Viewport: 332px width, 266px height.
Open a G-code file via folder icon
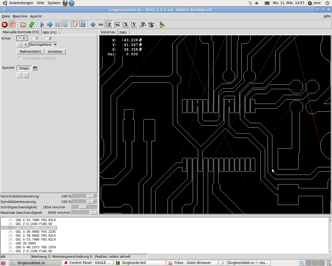click(x=23, y=25)
